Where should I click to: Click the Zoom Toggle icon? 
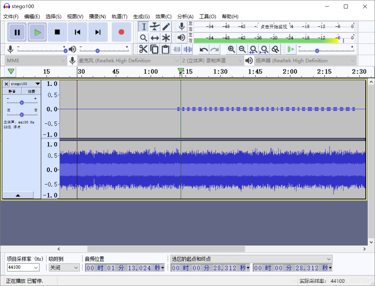pyautogui.click(x=275, y=49)
